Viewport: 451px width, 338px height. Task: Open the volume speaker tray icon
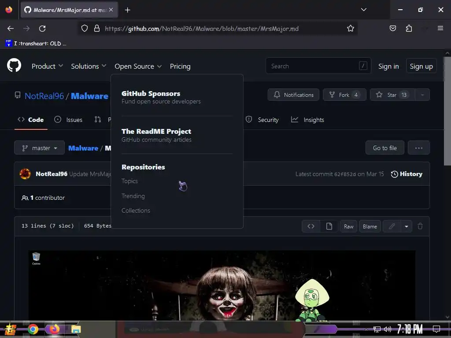tap(388, 329)
